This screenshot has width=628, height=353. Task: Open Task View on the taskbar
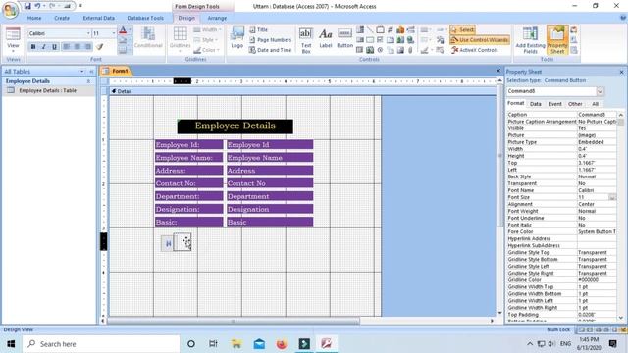[213, 344]
